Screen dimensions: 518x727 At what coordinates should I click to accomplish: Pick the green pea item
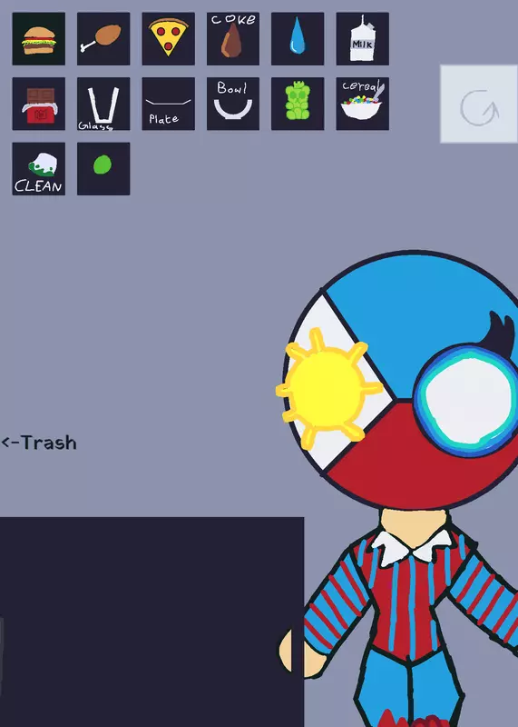(103, 169)
